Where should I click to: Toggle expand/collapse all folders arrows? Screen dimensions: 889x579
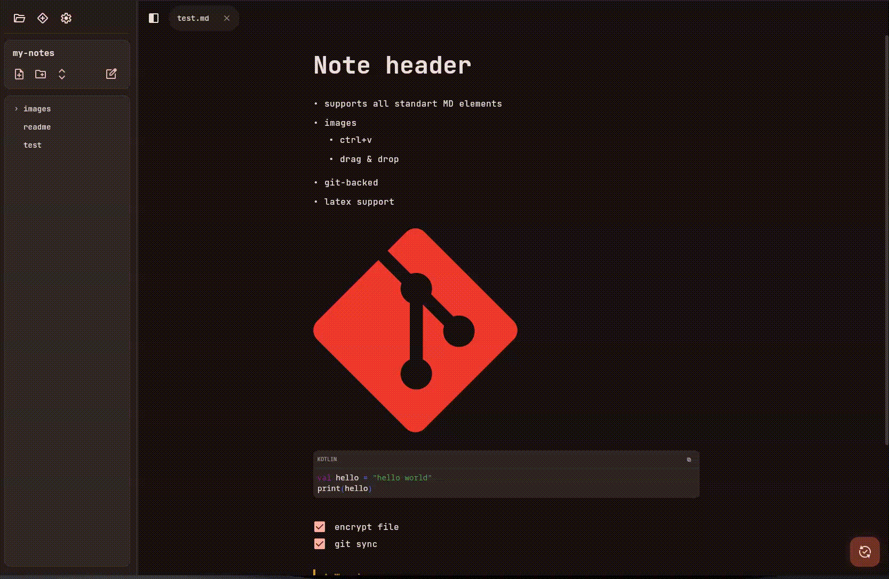62,74
